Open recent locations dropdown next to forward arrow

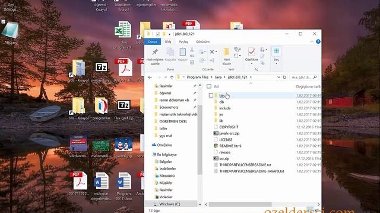point(166,78)
